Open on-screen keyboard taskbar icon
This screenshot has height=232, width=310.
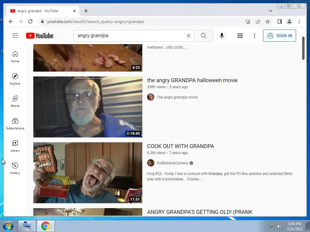(27, 226)
